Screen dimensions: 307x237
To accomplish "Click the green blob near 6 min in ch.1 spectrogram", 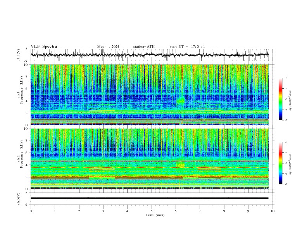I will [x=181, y=101].
